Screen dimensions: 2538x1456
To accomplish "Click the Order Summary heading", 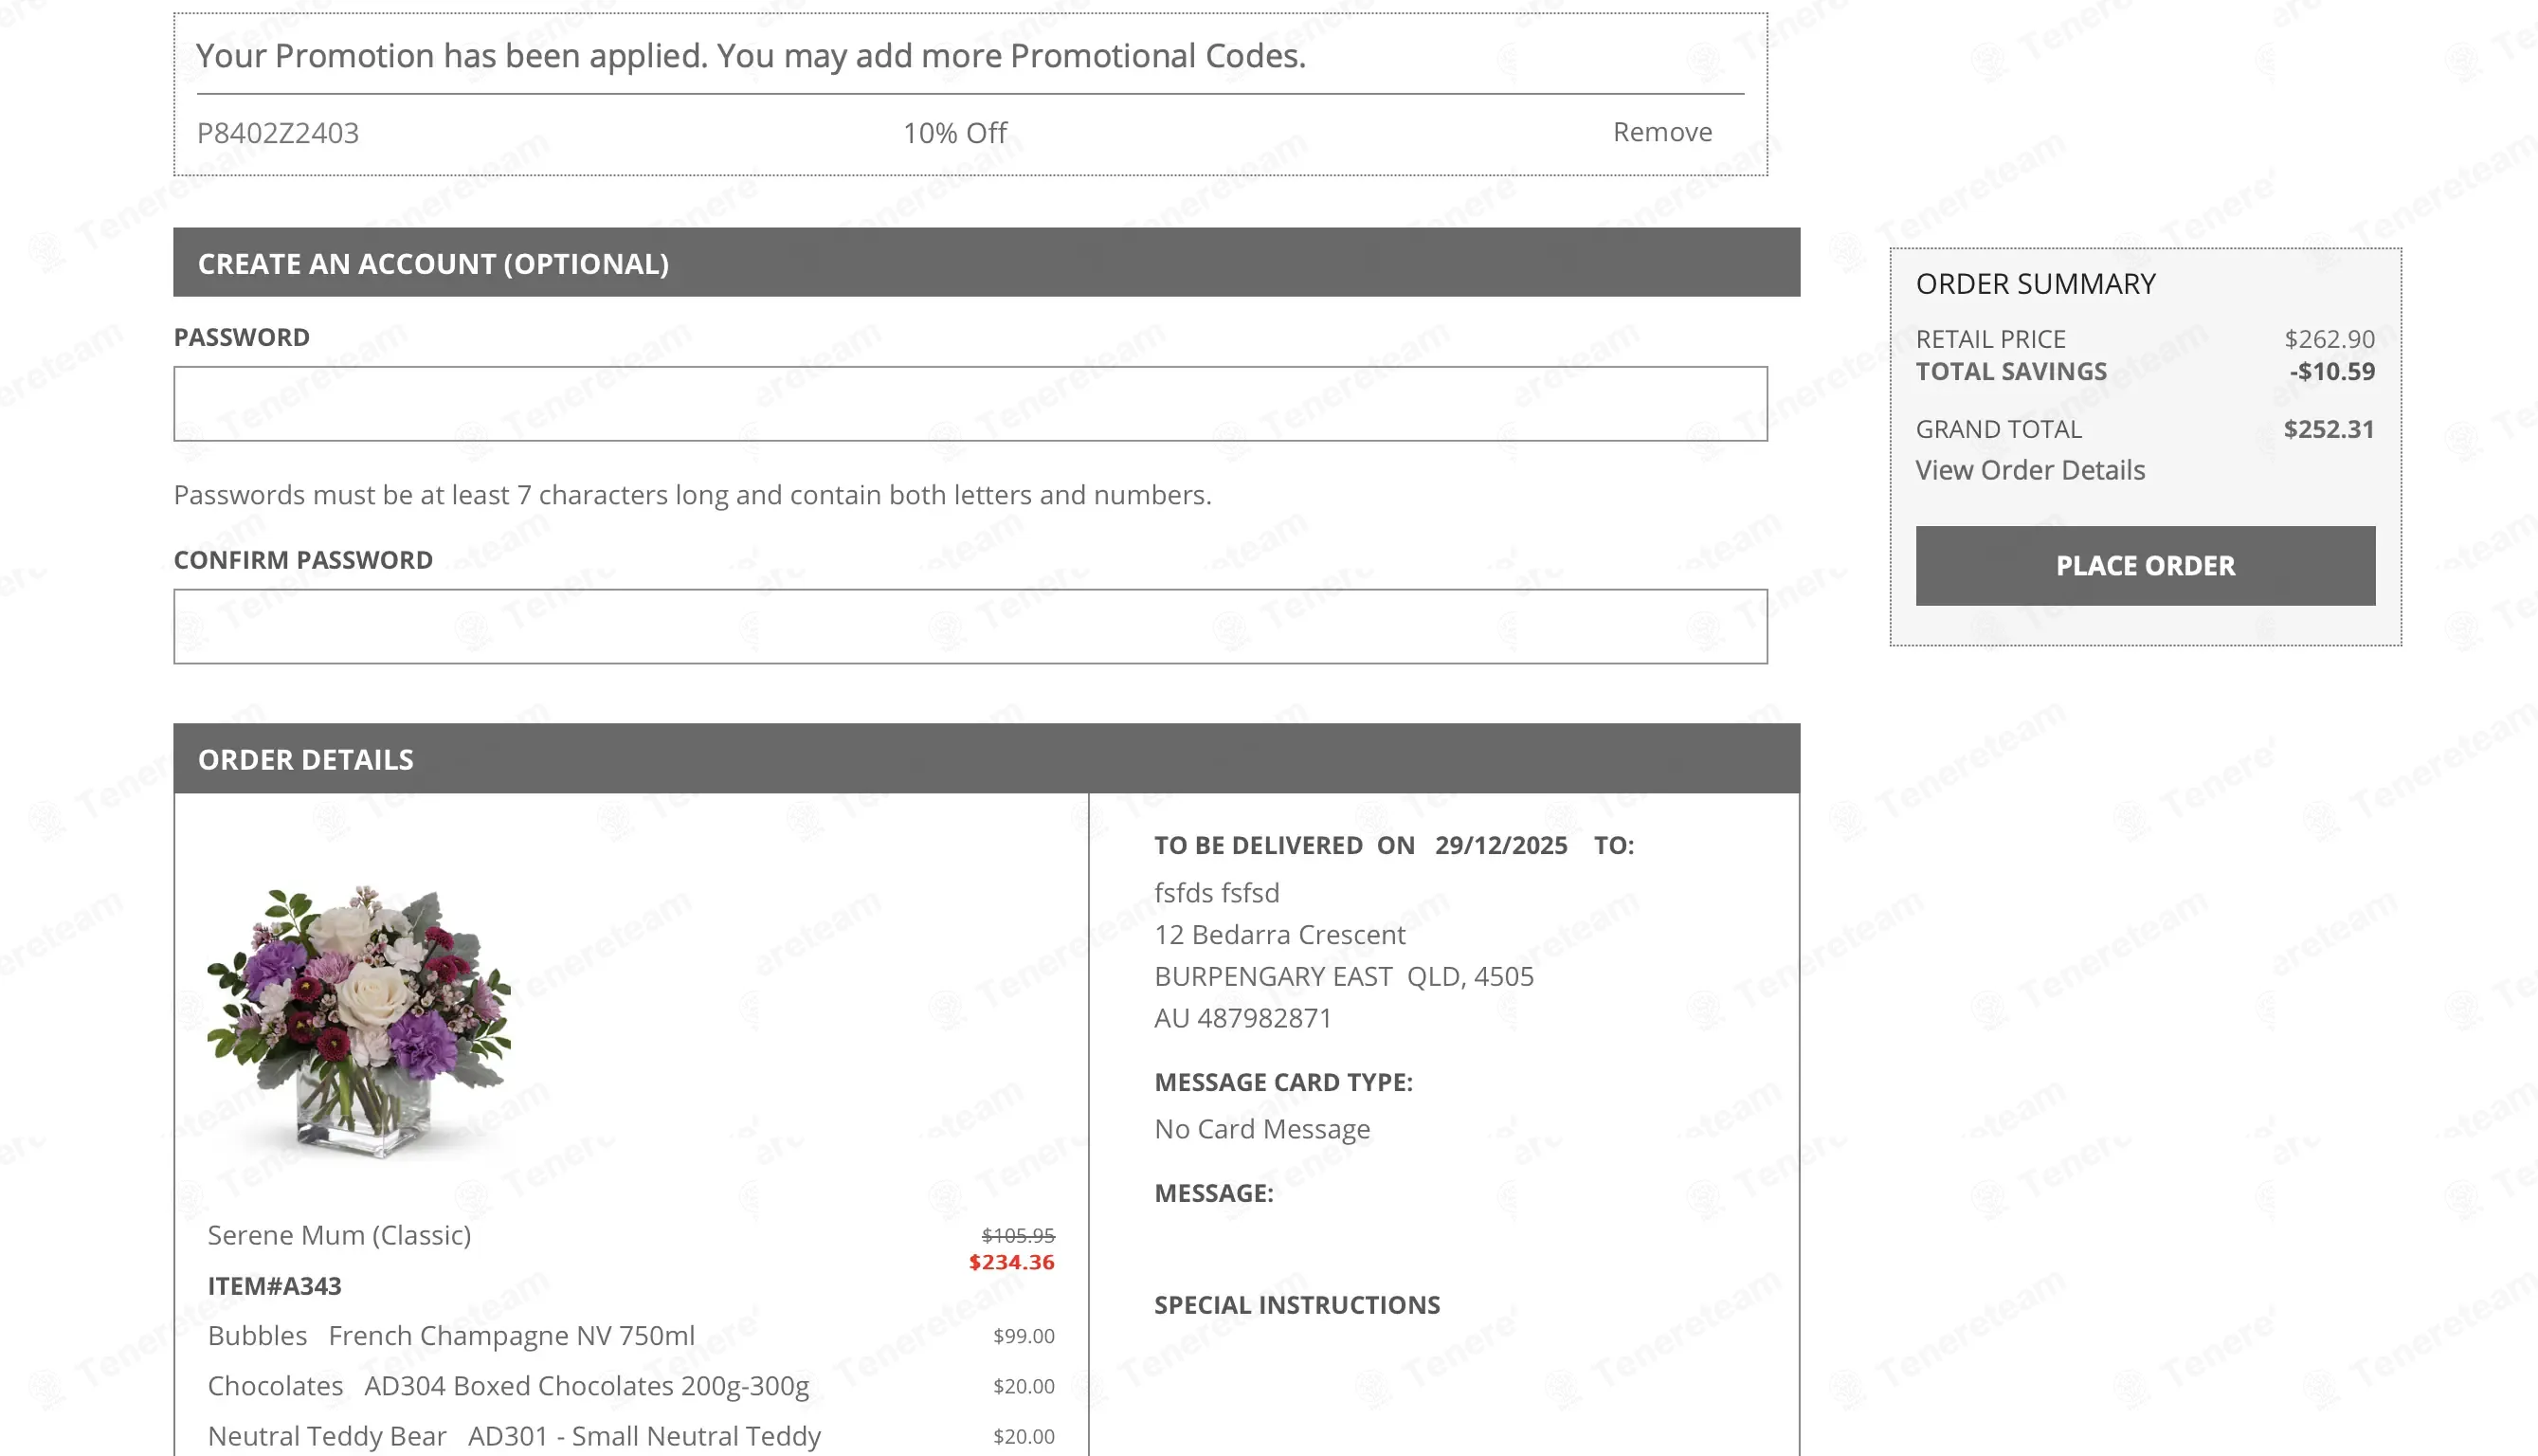I will pos(2035,284).
